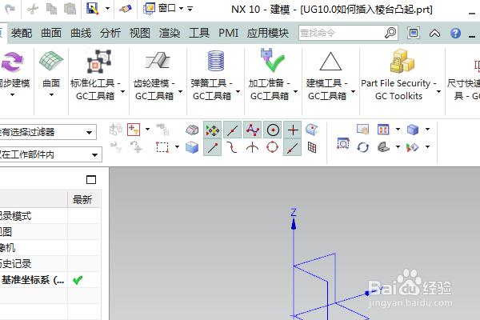The width and height of the screenshot is (480, 320).
Task: Expand the 曲面 group dropdown arrow
Action: pos(51,95)
